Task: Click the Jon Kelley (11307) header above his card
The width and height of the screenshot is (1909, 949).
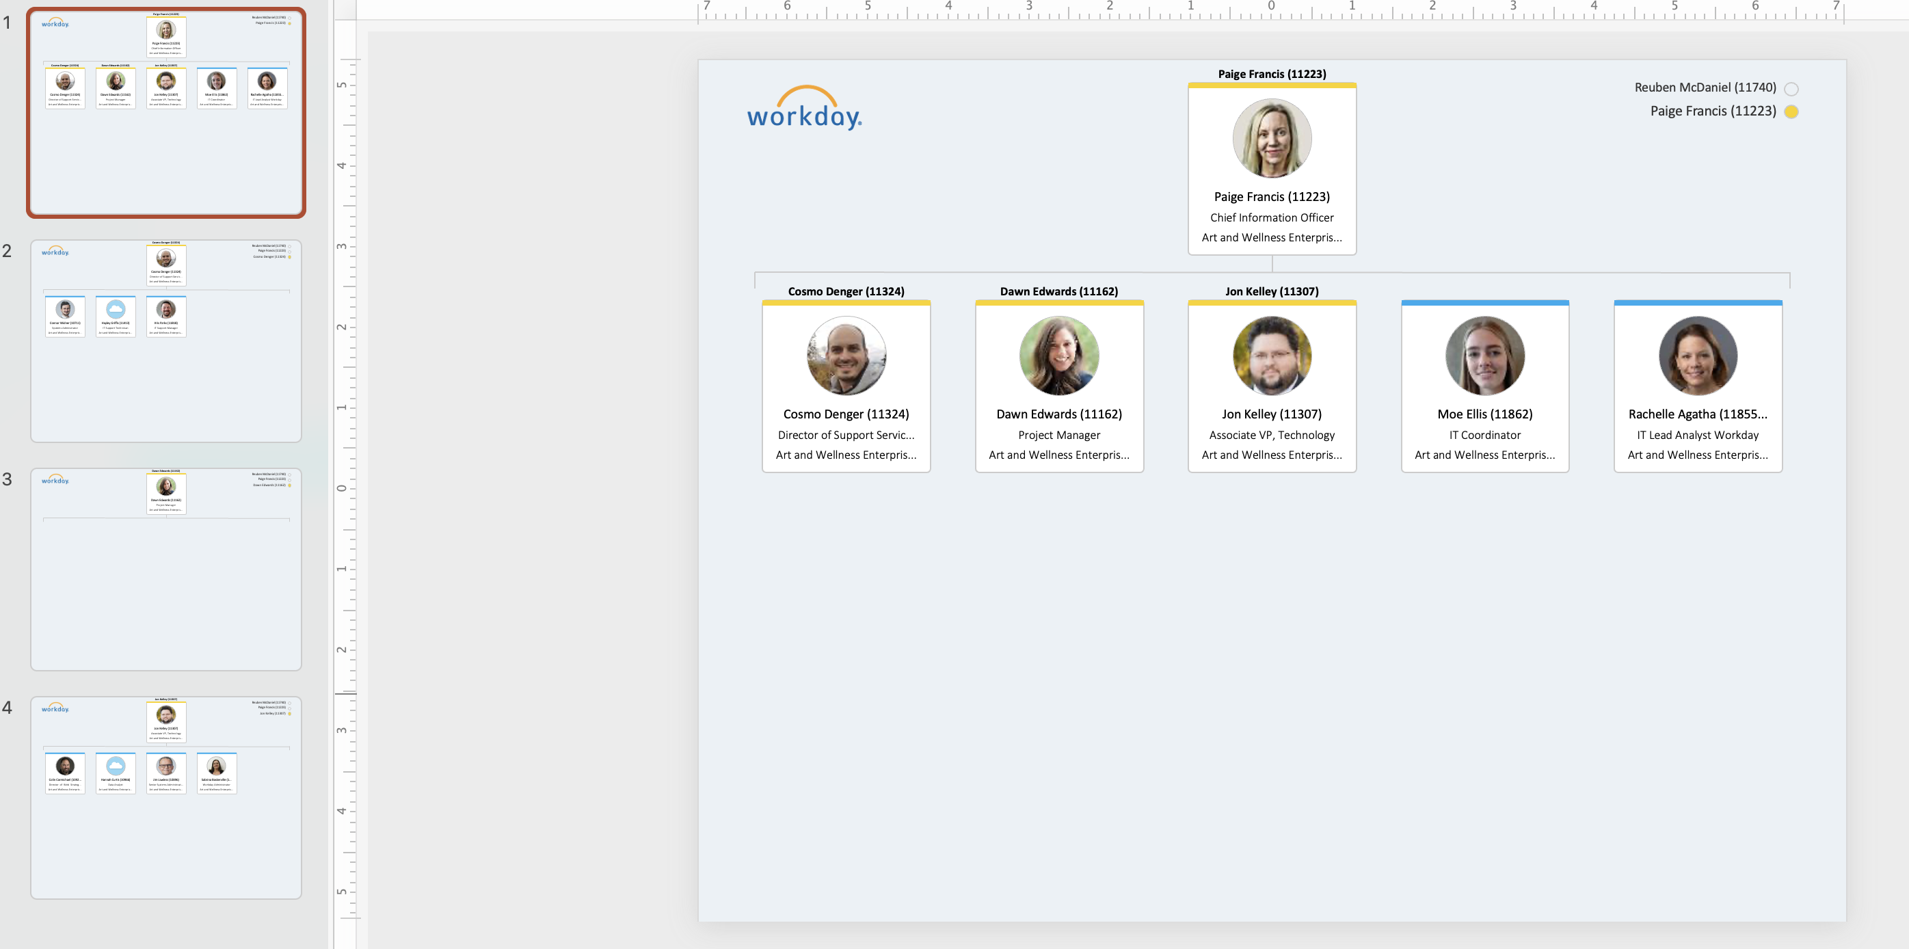Action: [1272, 291]
